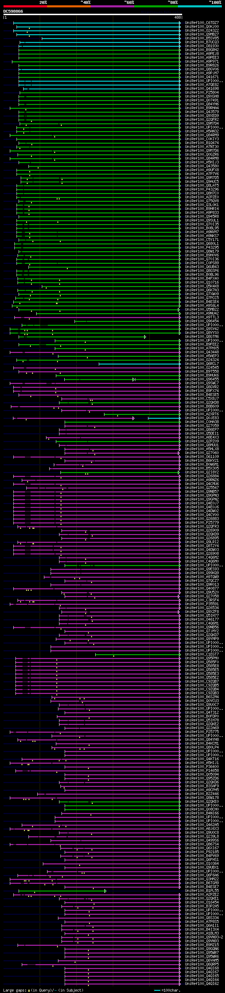Select hit label UniRef100_Q86EP7
This screenshot has height=993, width=225.
tap(202, 429)
